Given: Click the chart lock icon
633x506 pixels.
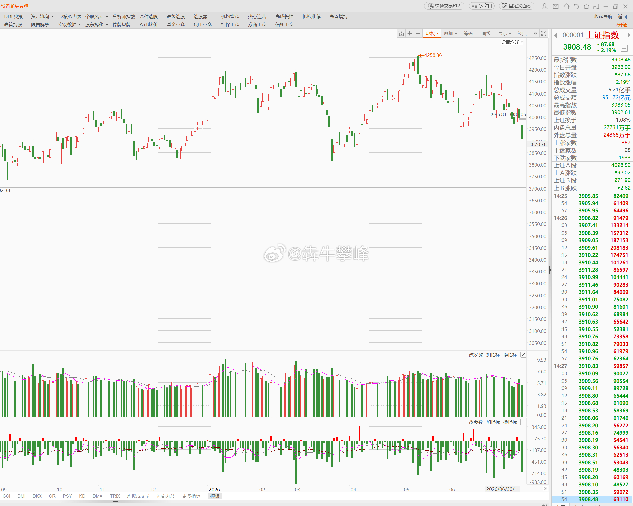Looking at the screenshot, I should [401, 33].
